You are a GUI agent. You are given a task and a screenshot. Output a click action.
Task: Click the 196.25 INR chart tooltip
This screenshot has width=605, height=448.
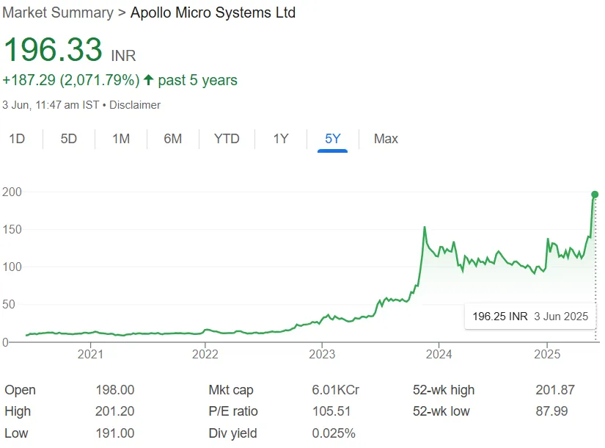[x=530, y=317]
